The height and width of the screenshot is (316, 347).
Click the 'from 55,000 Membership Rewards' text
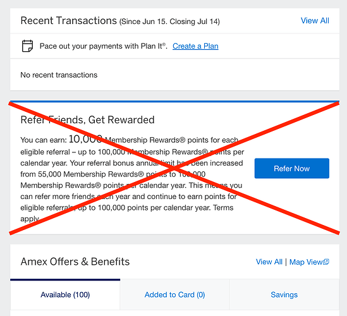tap(82, 174)
